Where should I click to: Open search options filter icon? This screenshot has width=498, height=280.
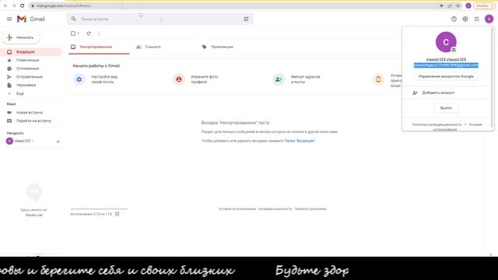[x=246, y=19]
